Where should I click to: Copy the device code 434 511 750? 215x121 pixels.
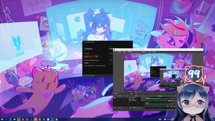[100, 57]
